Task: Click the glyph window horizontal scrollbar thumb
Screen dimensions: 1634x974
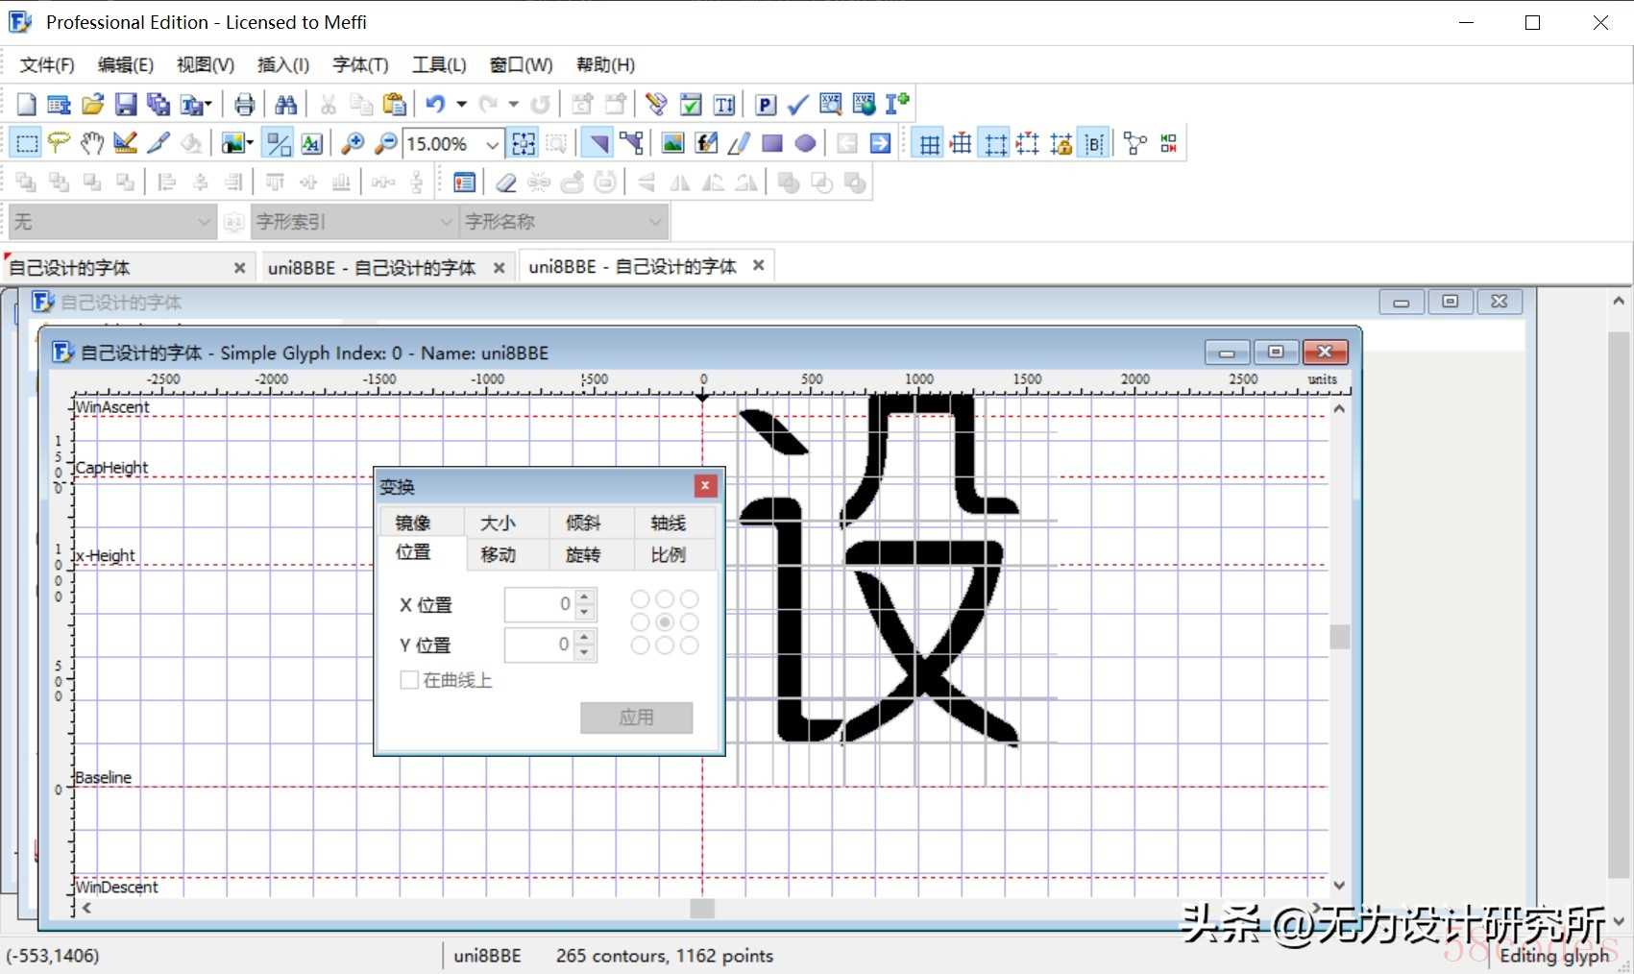Action: (702, 908)
